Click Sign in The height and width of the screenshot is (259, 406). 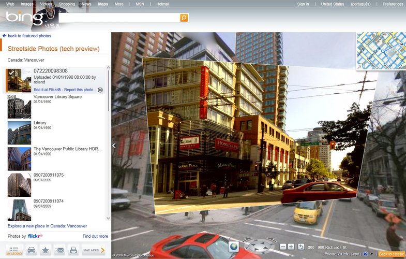pyautogui.click(x=303, y=4)
